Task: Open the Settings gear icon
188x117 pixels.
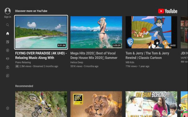Action: 8,108
